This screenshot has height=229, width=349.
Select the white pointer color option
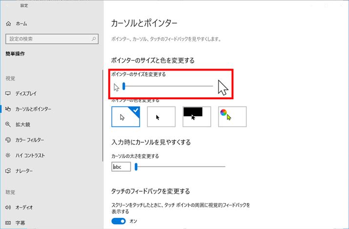(126, 117)
